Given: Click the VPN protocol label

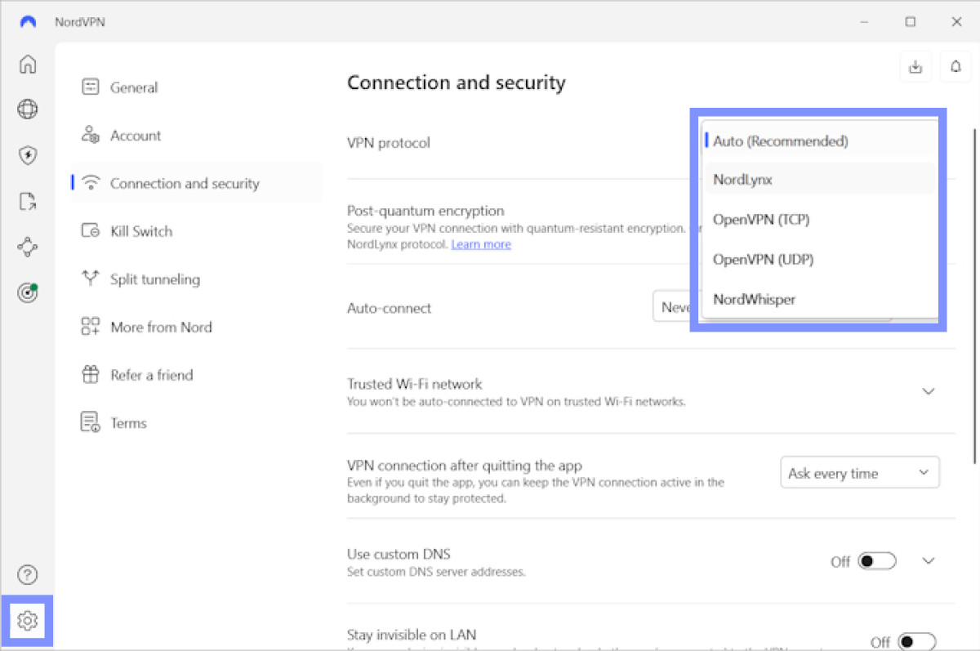Looking at the screenshot, I should click(389, 143).
